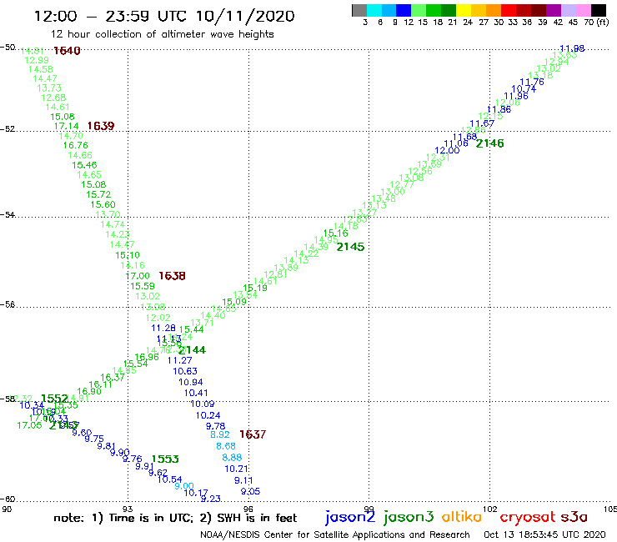617x542 pixels.
Task: Select the cryosat satellite label
Action: (x=528, y=517)
